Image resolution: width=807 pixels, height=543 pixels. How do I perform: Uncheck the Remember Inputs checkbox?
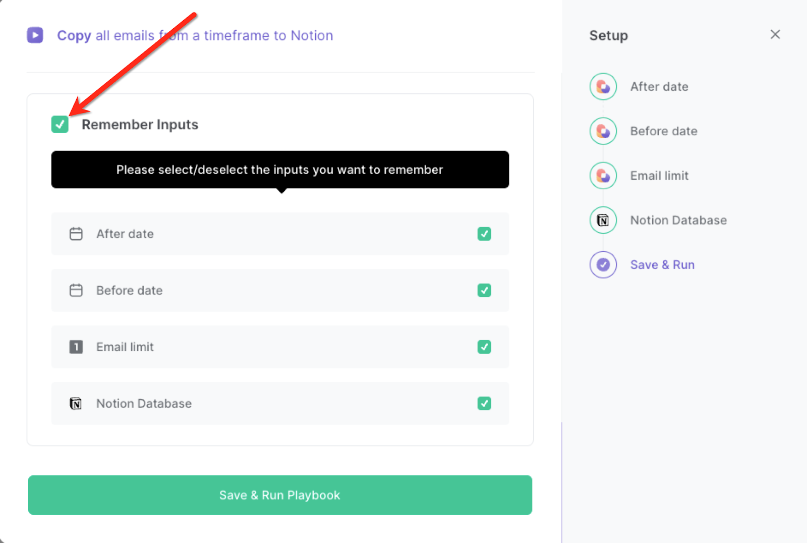pyautogui.click(x=60, y=124)
